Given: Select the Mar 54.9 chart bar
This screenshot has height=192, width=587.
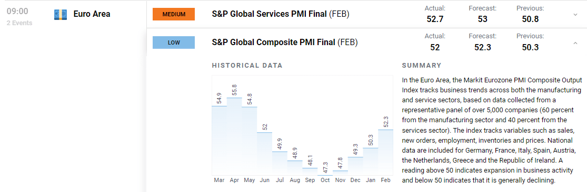Looking at the screenshot, I should (220, 141).
